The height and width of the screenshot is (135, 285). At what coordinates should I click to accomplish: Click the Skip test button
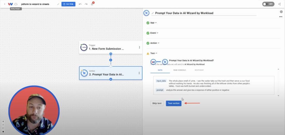click(x=157, y=103)
